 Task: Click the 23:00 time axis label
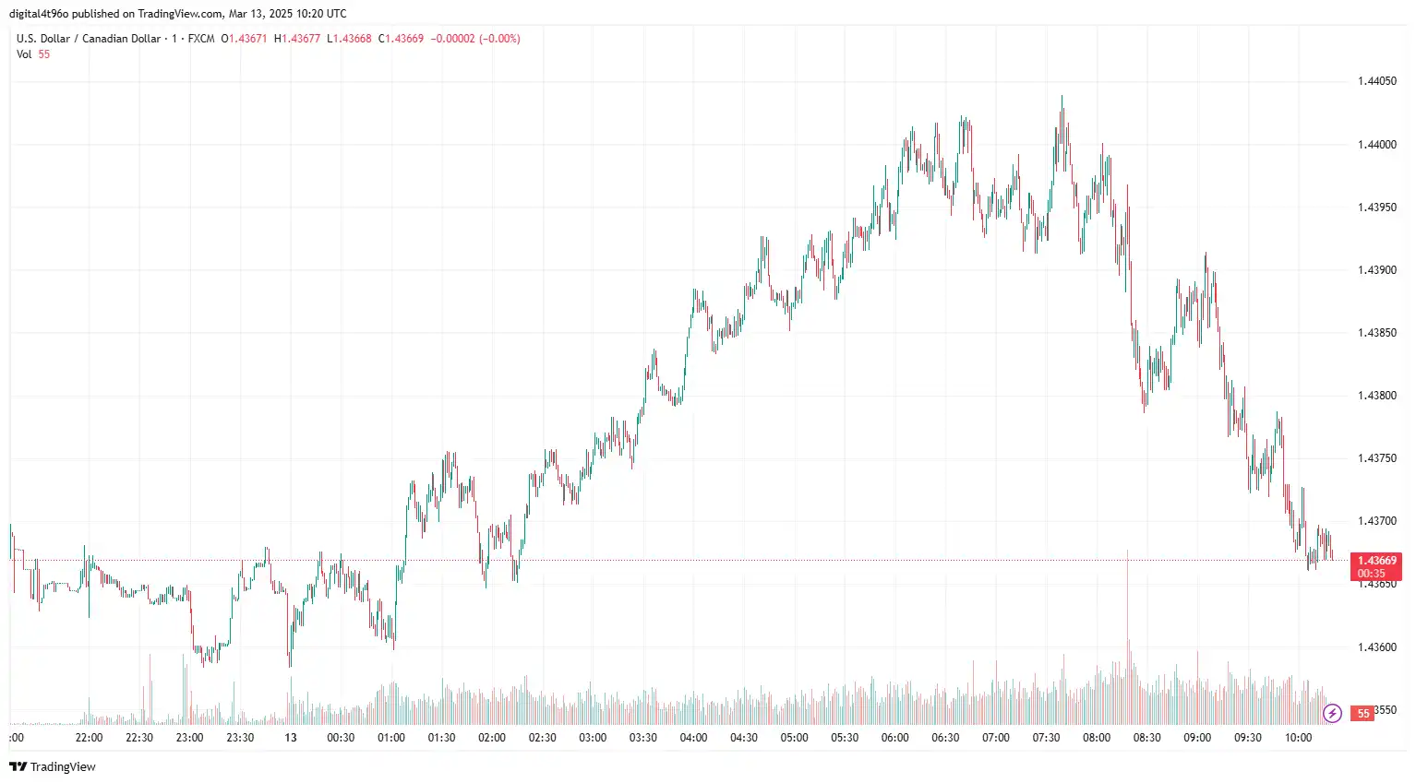190,738
